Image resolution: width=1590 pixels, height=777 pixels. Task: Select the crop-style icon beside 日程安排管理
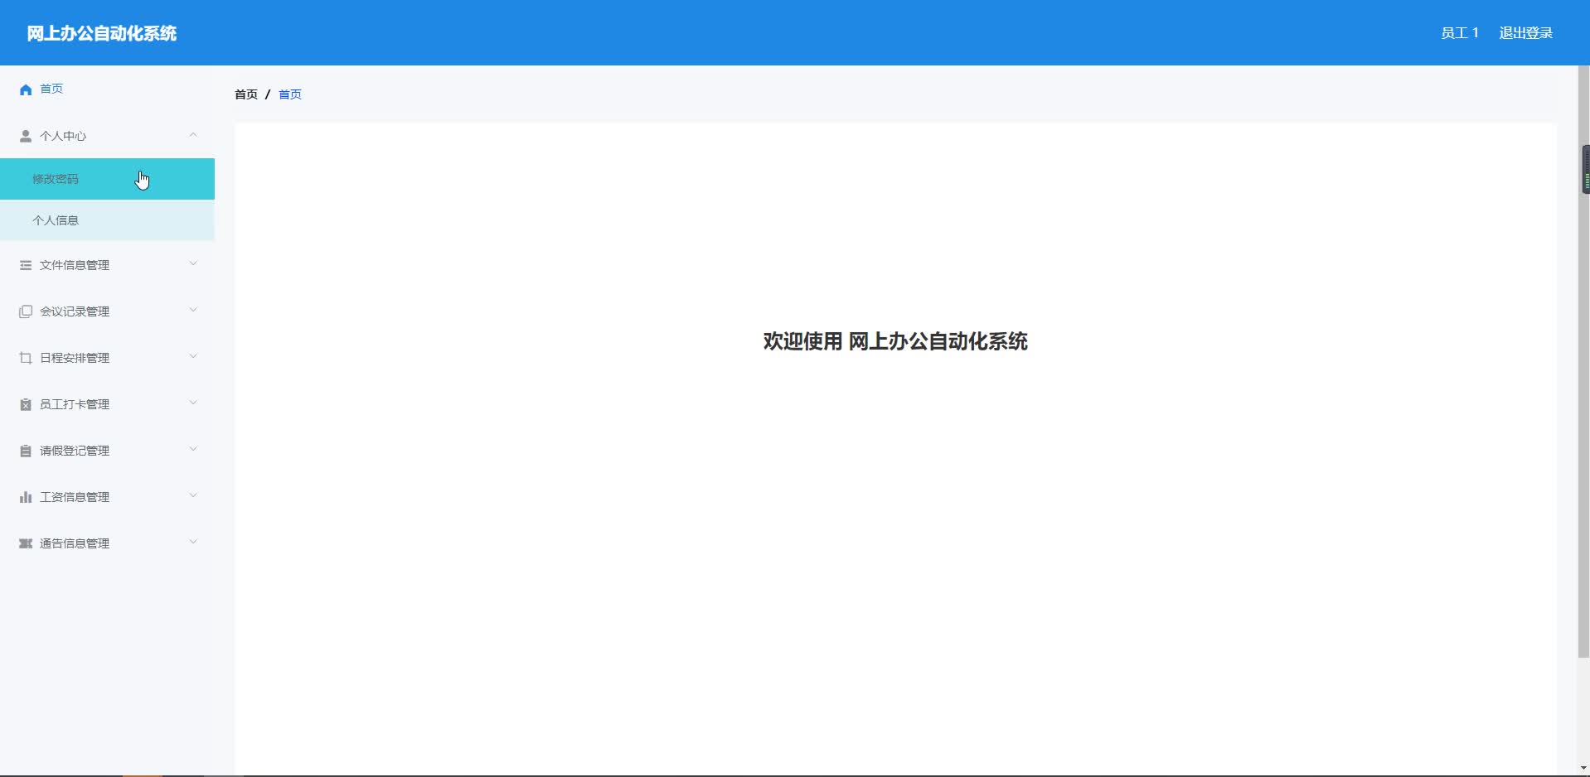[25, 357]
